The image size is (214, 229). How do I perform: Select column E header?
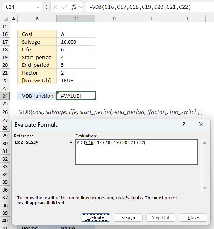point(152,19)
